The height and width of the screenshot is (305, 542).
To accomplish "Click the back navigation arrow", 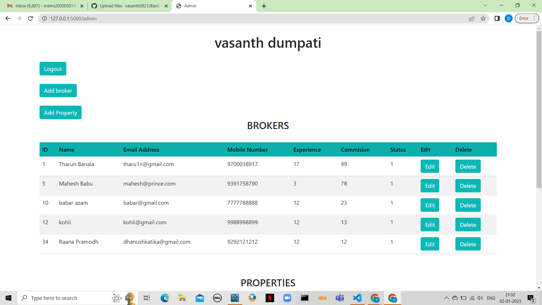I will (x=7, y=18).
